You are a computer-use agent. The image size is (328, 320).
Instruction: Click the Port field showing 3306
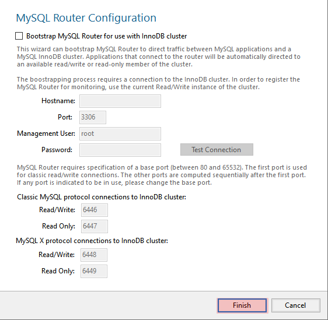coord(93,117)
